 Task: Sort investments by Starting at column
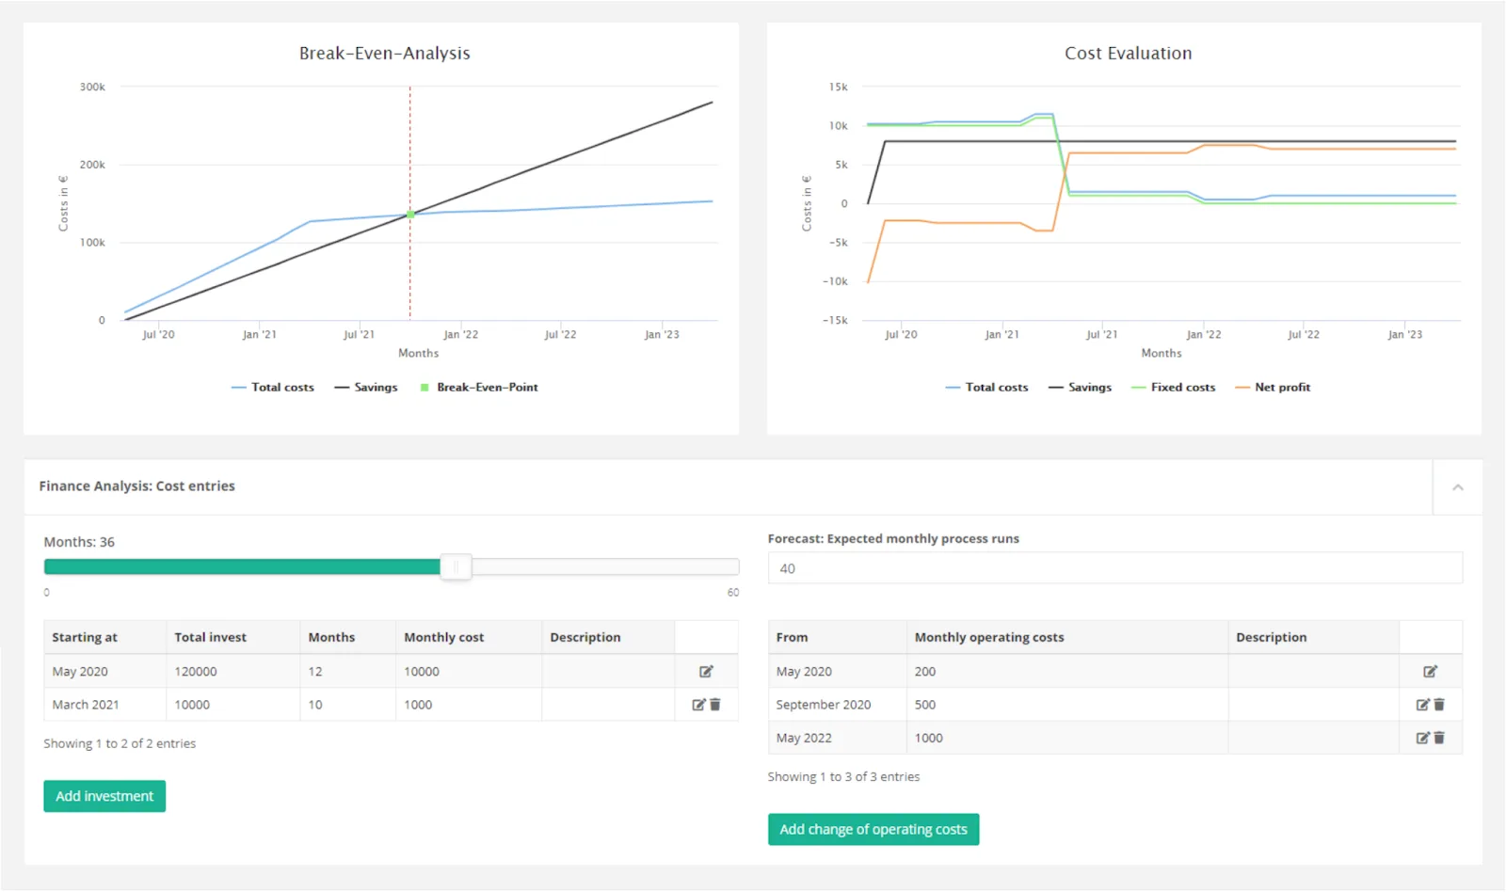(x=105, y=637)
